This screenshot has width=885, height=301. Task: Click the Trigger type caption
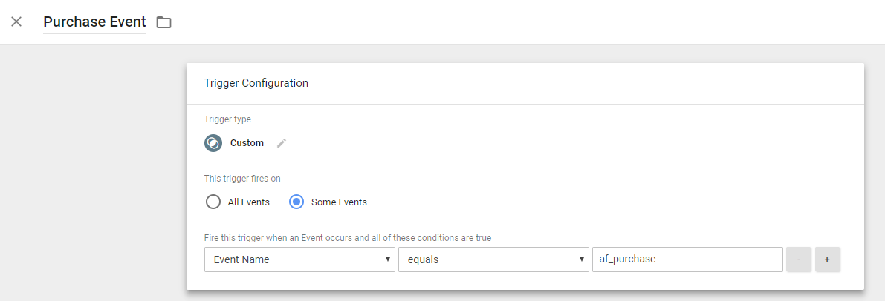click(x=227, y=119)
